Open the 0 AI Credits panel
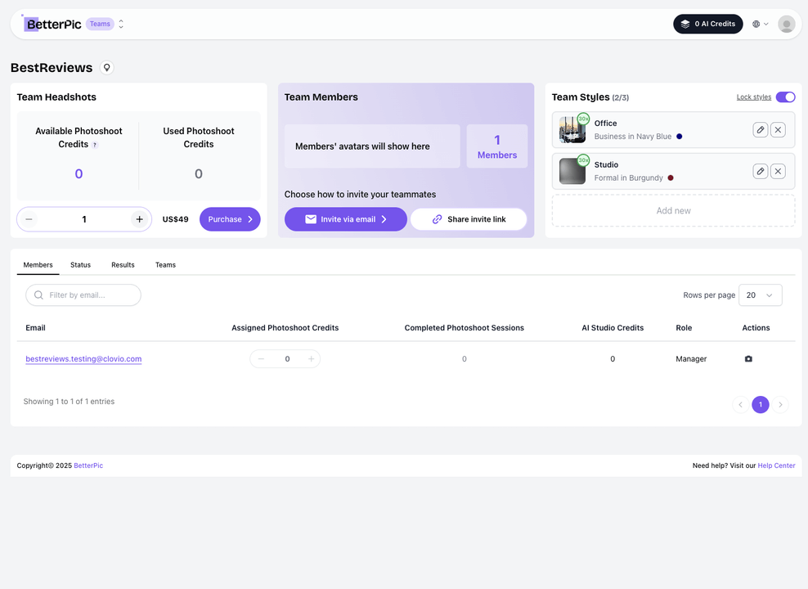808x589 pixels. click(707, 24)
